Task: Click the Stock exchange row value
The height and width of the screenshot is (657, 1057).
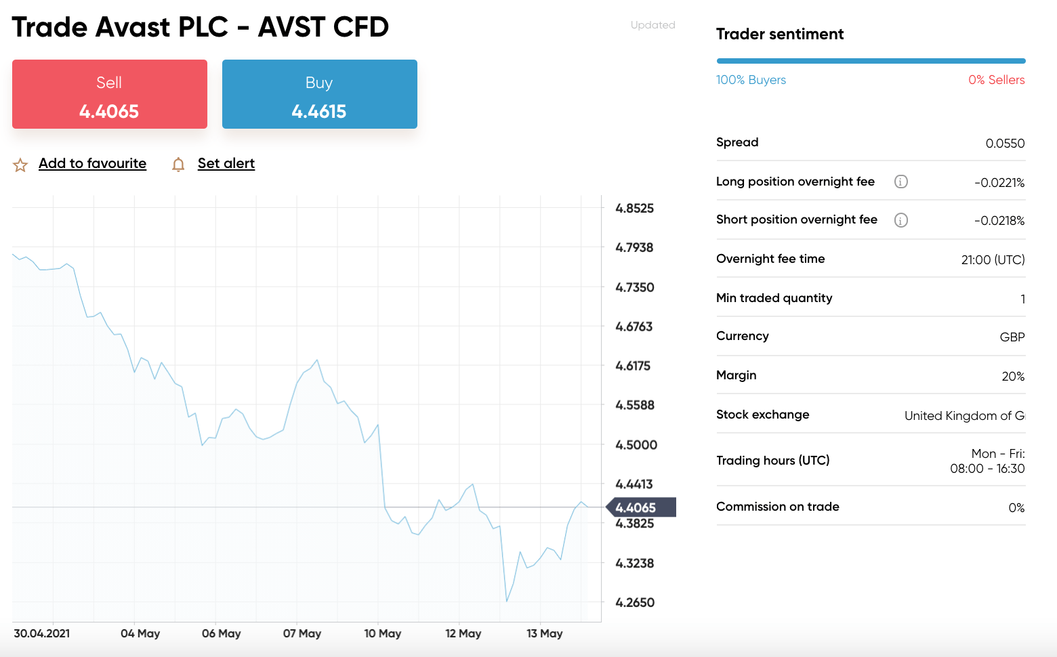Action: point(965,416)
